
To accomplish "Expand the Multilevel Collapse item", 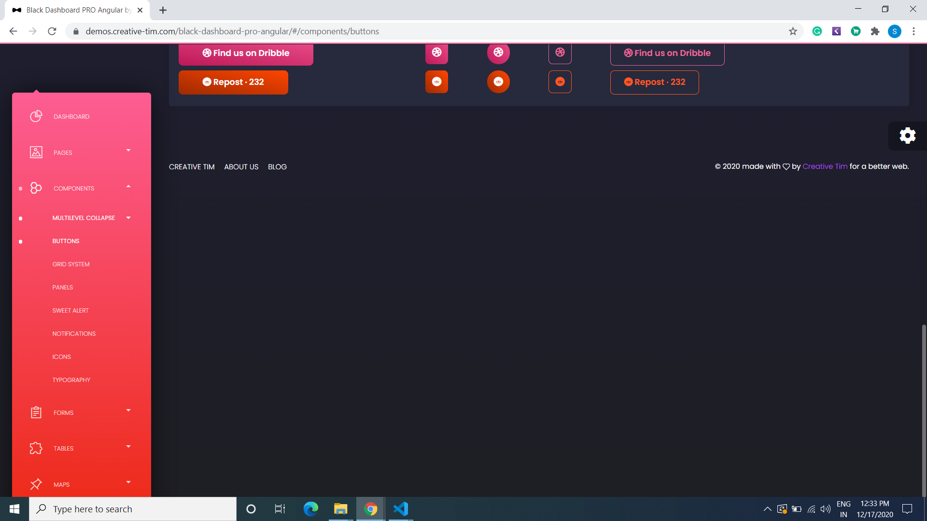I will pyautogui.click(x=128, y=218).
